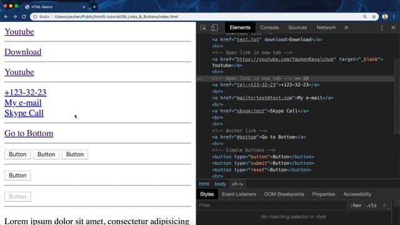Click the Download link on page

(x=23, y=52)
